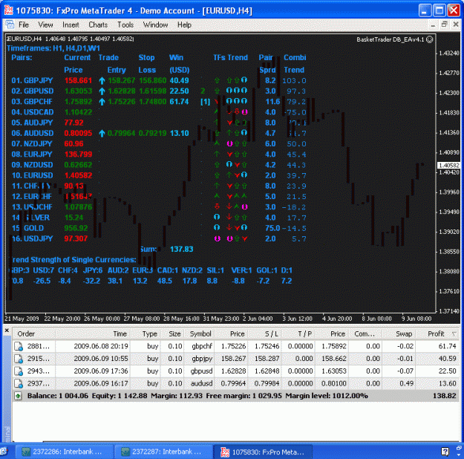Screen dimensions: 464x459
Task: Sort trades by Symbol column header
Action: [x=199, y=333]
